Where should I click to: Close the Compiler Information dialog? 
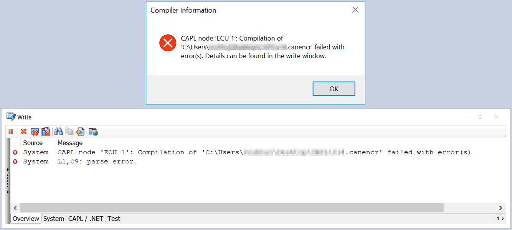(355, 10)
